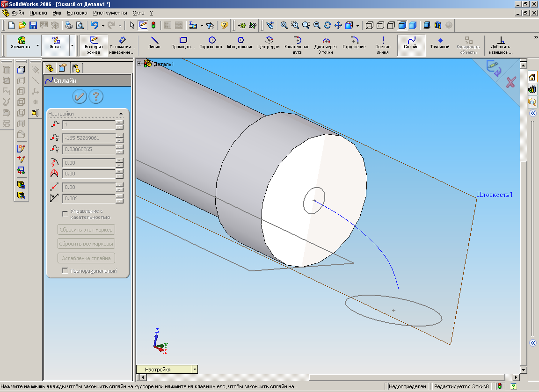Click the horizontal scrollbar thumb
Screen dimensions: 539x392
[407, 377]
